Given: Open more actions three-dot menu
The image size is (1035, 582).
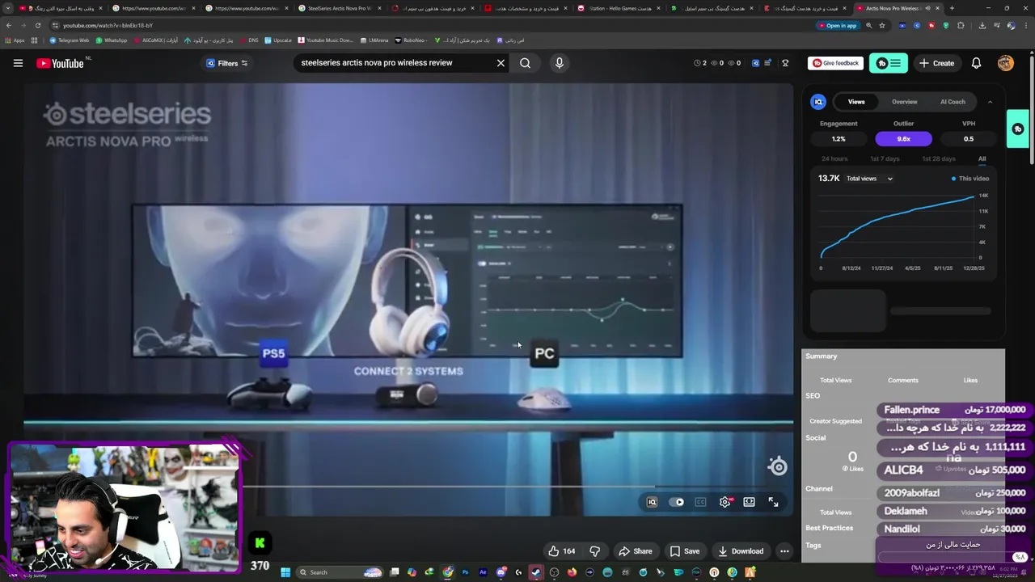Looking at the screenshot, I should (x=784, y=551).
